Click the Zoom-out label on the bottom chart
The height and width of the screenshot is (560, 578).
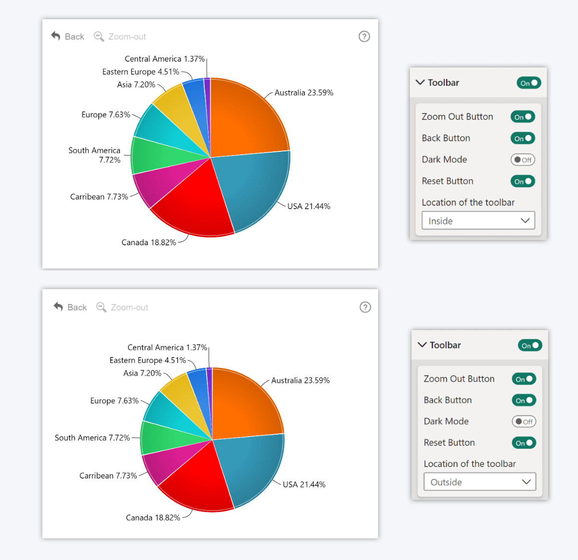[129, 307]
